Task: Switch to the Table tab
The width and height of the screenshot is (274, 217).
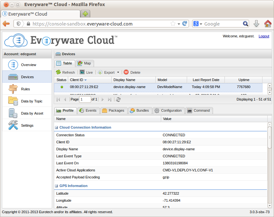Action: pos(65,63)
